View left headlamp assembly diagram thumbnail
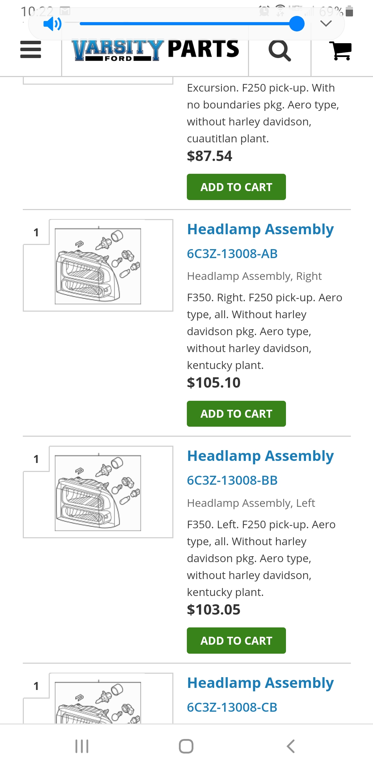This screenshot has width=373, height=767. click(98, 492)
